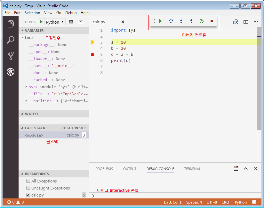Enable Uncaught Exceptions breakpoint
Viewport: 264px width, 208px height.
(x=28, y=188)
